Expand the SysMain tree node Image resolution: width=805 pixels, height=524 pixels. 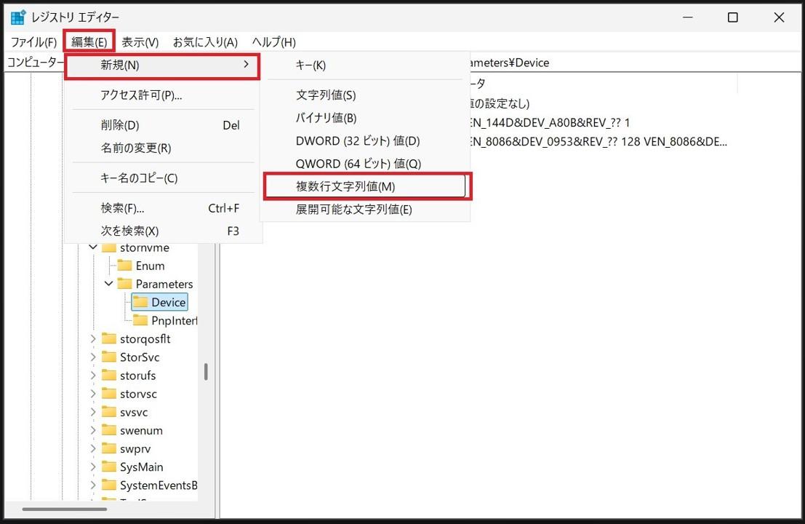(93, 467)
